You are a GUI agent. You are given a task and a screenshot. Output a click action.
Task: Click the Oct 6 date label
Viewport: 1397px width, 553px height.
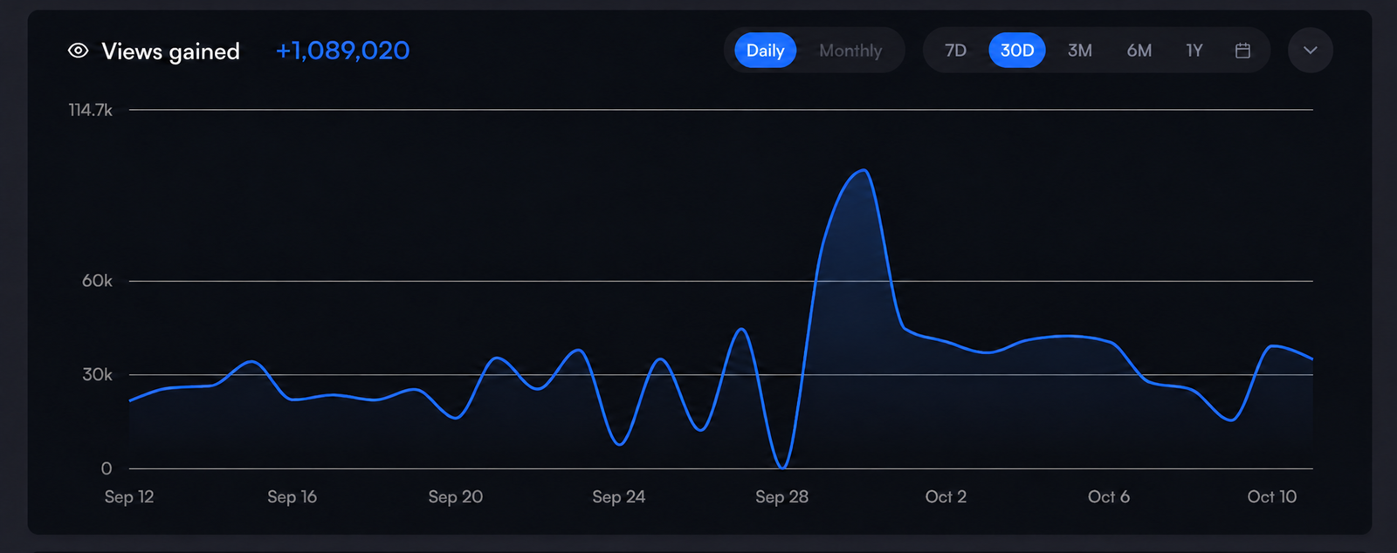[x=1109, y=496]
